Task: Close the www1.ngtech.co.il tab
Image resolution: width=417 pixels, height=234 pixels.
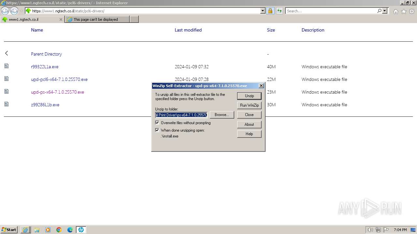Action: point(61,19)
